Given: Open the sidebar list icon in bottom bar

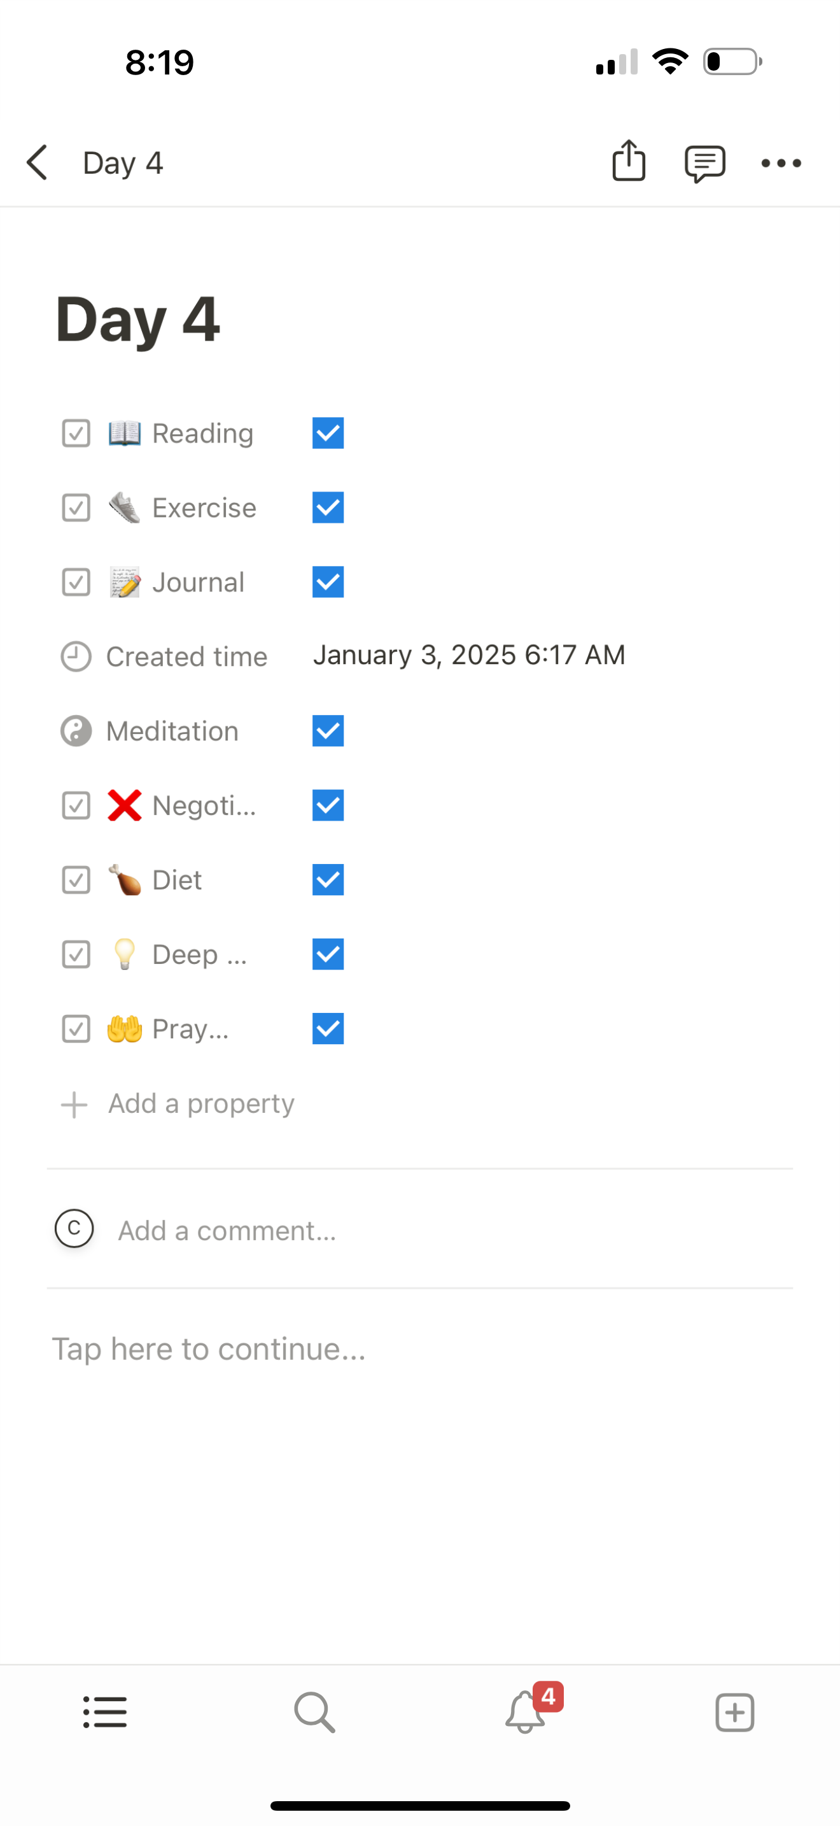Looking at the screenshot, I should click(105, 1712).
